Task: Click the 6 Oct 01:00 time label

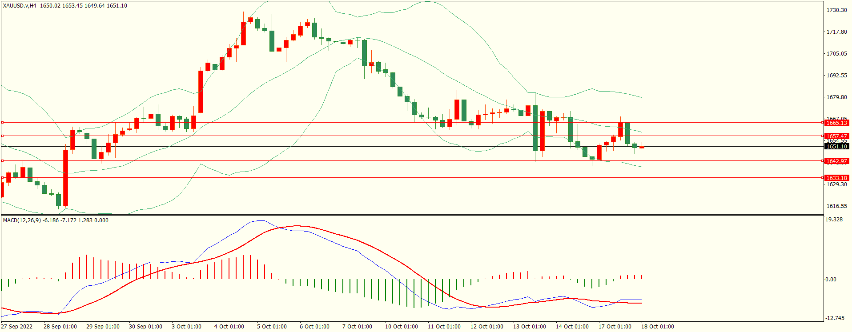Action: [x=314, y=326]
